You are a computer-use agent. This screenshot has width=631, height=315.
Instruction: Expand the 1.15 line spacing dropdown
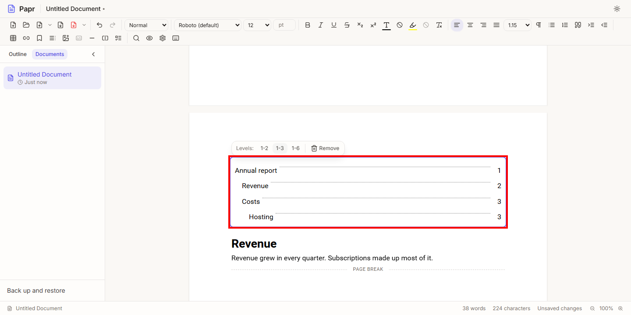click(517, 25)
